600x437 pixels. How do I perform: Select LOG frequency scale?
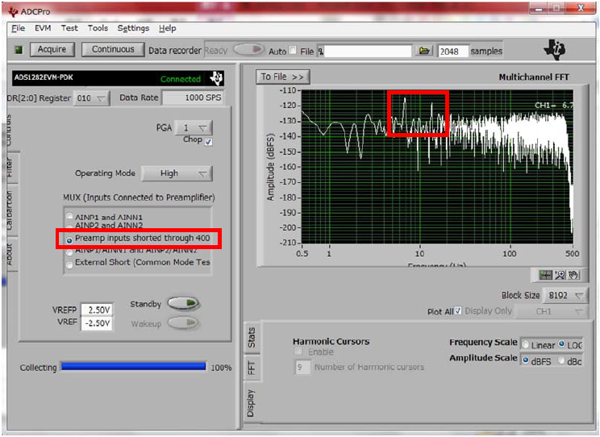[x=561, y=344]
